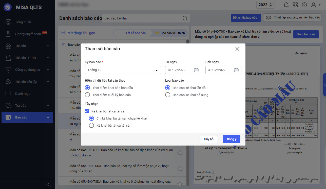The height and width of the screenshot is (189, 326).
Task: Expand the Tài sản sidebar chevron
Action: coord(48,46)
